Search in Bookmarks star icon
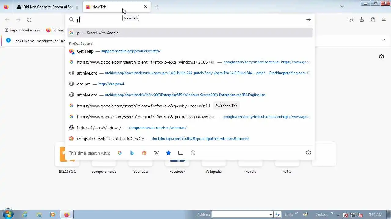Screen dimensions: 391x219 click(169, 153)
